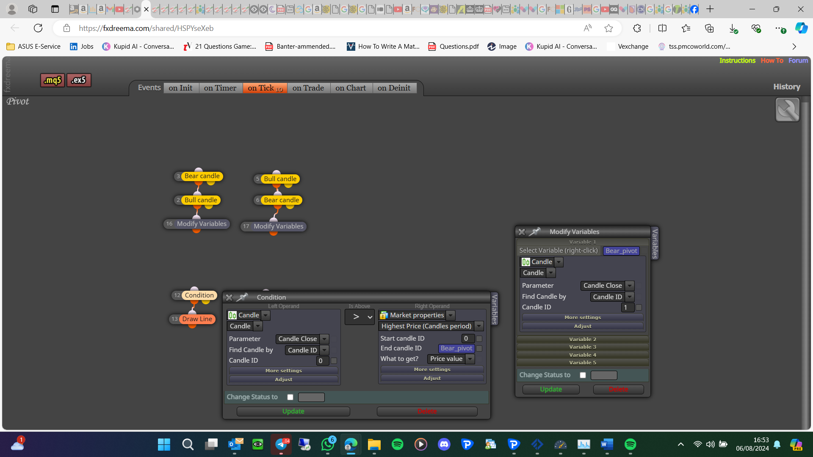The image size is (813, 457).
Task: Download the .mq5 source file
Action: tap(53, 80)
